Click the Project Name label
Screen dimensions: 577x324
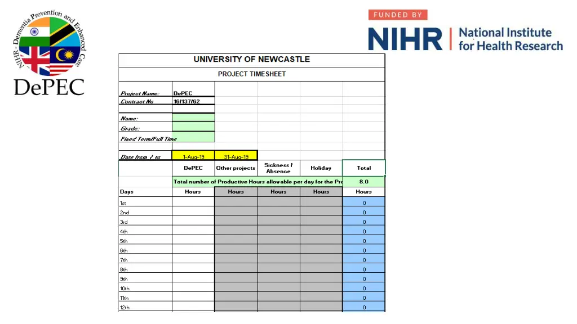pyautogui.click(x=140, y=93)
